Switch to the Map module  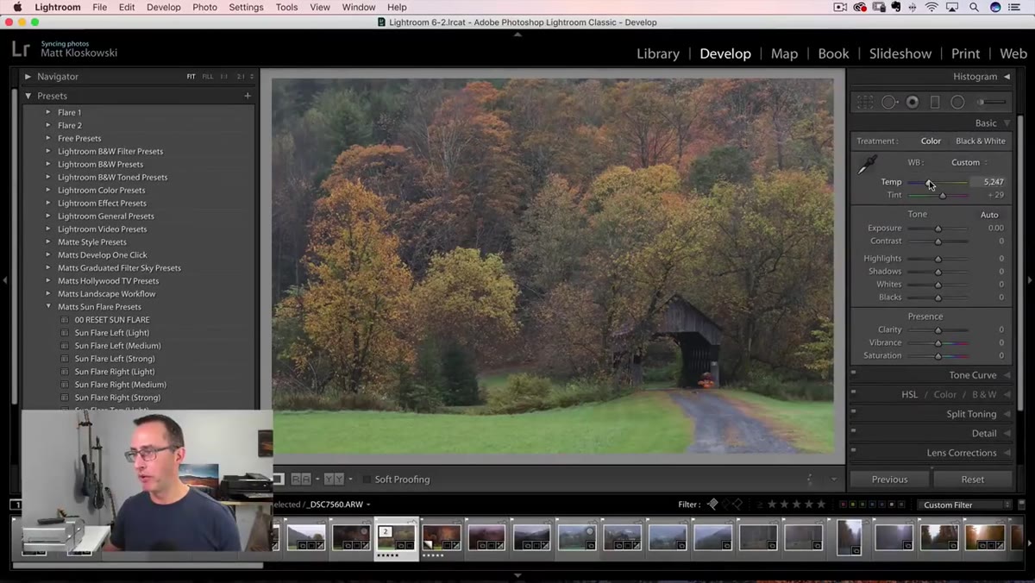coord(784,53)
